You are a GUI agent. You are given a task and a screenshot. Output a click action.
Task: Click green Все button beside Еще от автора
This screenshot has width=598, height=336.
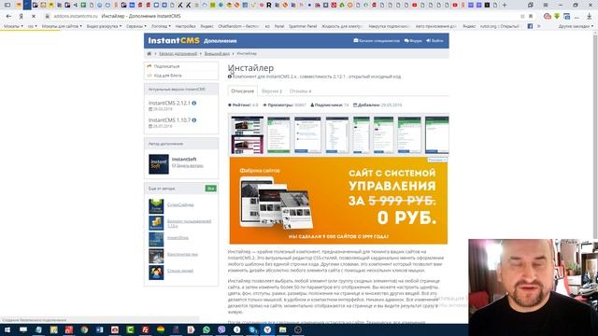(x=210, y=189)
